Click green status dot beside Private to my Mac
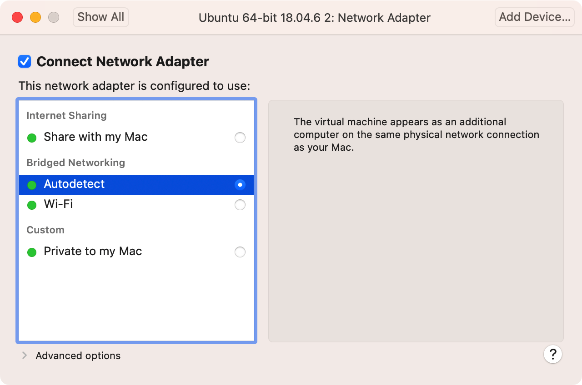 click(32, 252)
